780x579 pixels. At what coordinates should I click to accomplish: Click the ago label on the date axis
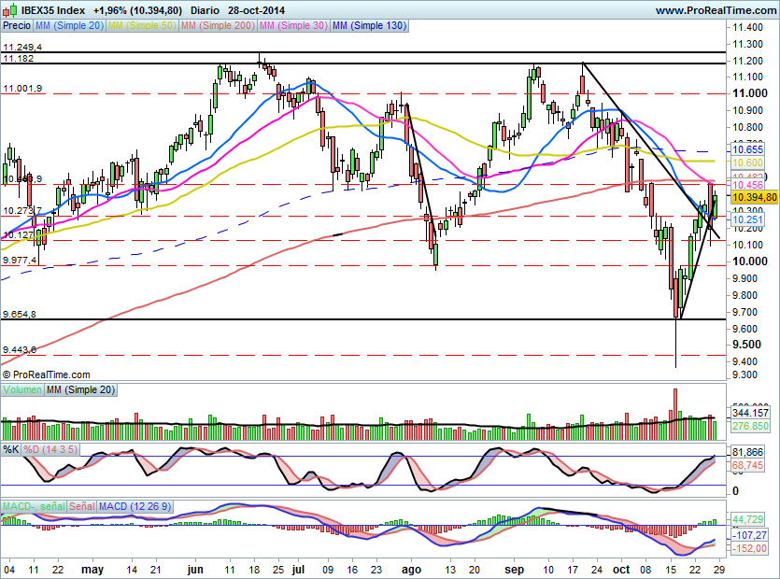pyautogui.click(x=411, y=570)
